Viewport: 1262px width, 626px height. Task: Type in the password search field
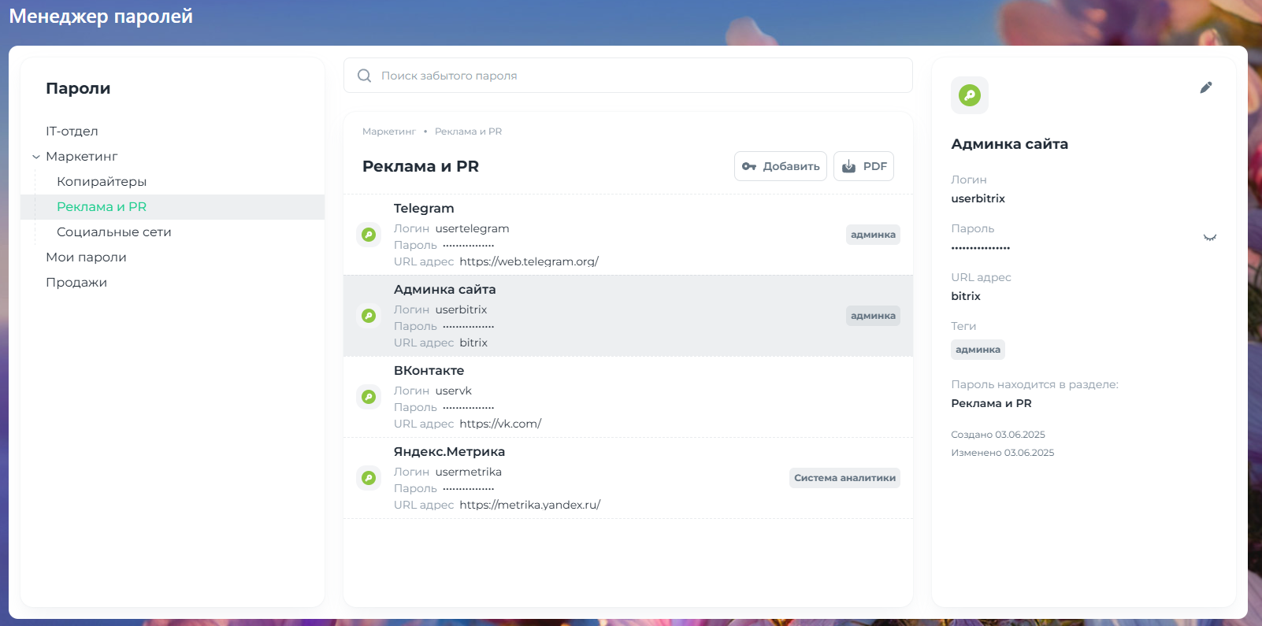coord(630,76)
